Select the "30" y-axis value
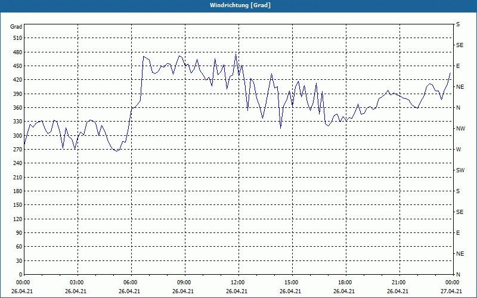 pos(19,261)
